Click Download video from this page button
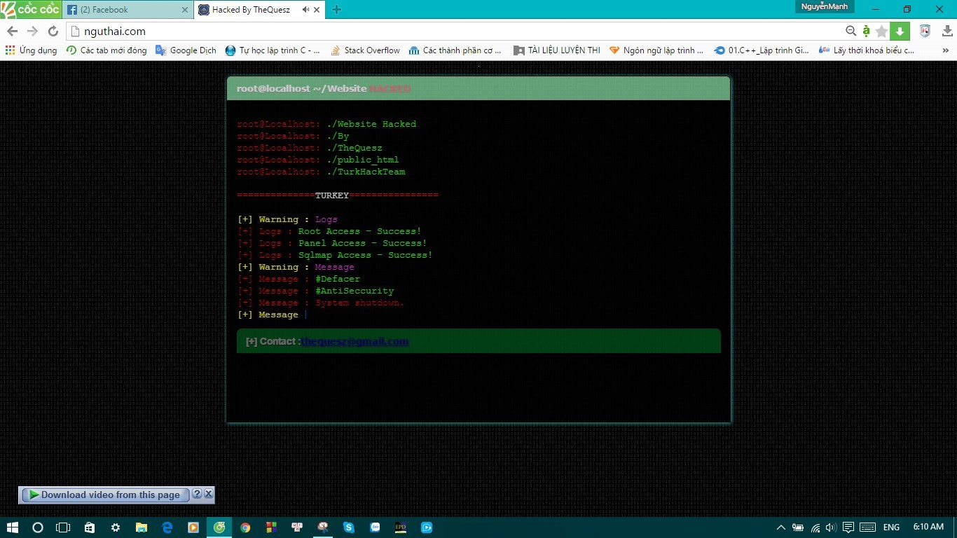Image resolution: width=957 pixels, height=538 pixels. click(x=105, y=495)
